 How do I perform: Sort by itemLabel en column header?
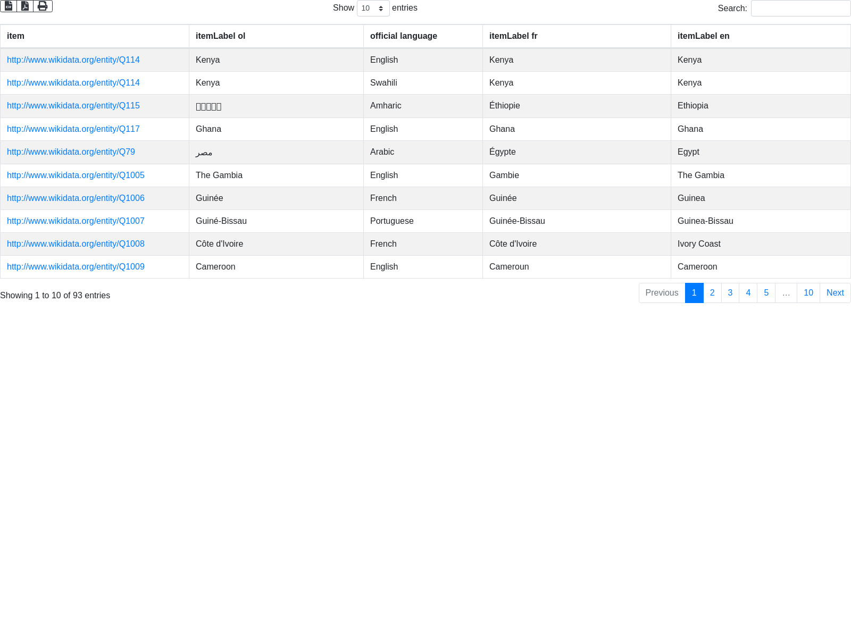[703, 36]
